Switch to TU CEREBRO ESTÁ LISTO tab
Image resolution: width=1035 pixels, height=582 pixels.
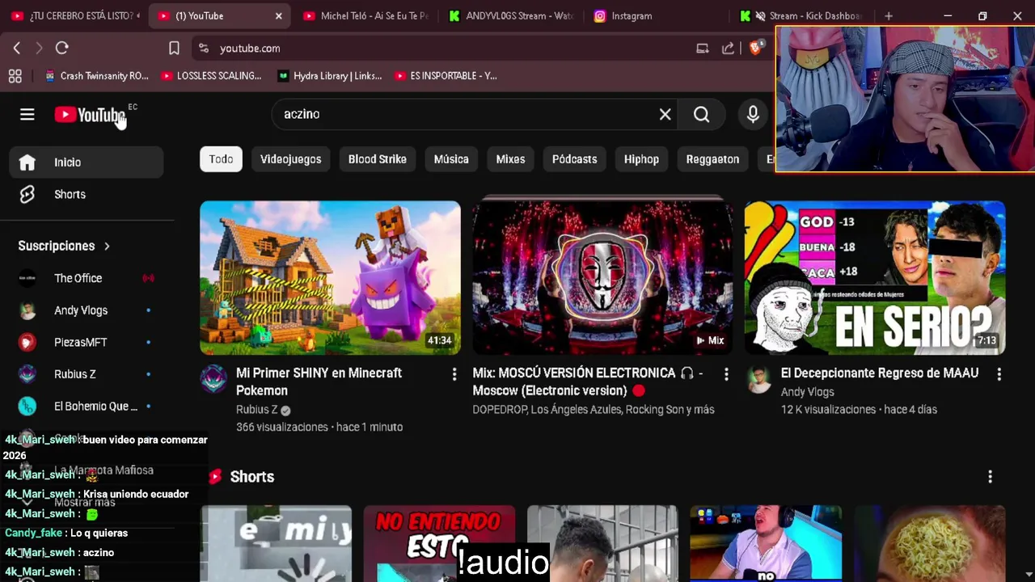[75, 16]
